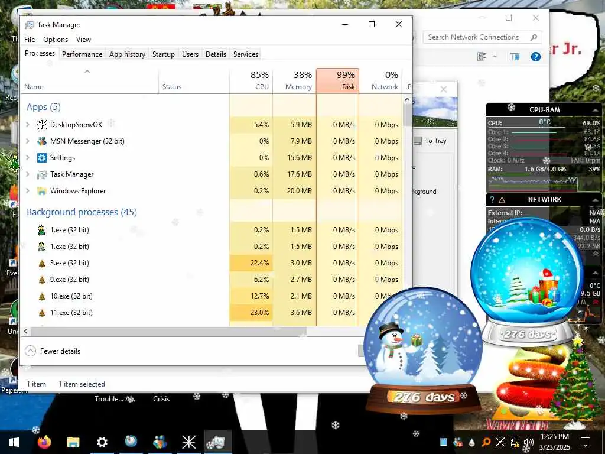Screen dimensions: 605x454
Task: Click the Task Manager process row icon
Action: pyautogui.click(x=42, y=174)
